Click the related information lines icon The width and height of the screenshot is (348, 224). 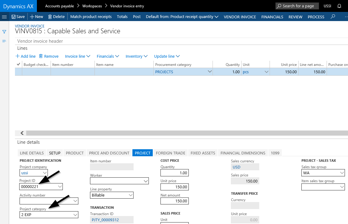point(4,41)
